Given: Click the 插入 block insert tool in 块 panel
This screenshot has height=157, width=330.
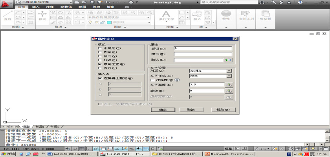Looking at the screenshot, I should [x=197, y=16].
